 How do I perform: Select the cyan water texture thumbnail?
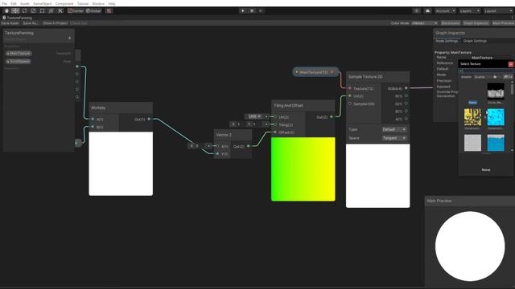[496, 117]
